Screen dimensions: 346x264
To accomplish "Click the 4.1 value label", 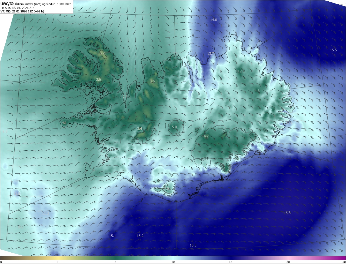I will 64,123.
